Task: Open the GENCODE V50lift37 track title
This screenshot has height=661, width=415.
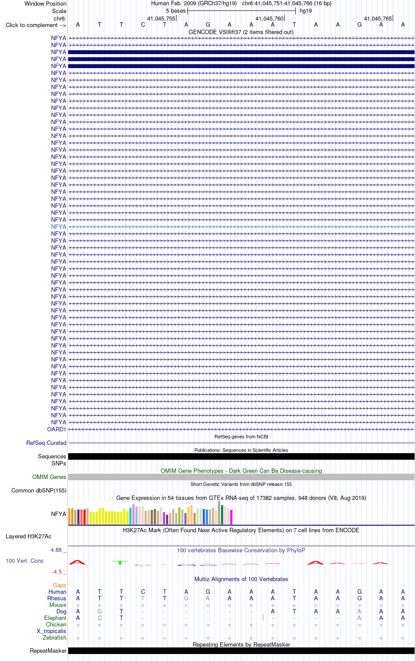Action: click(x=241, y=32)
